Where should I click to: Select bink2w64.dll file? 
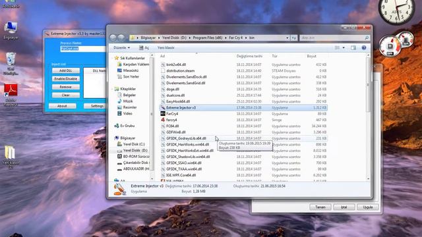176,65
